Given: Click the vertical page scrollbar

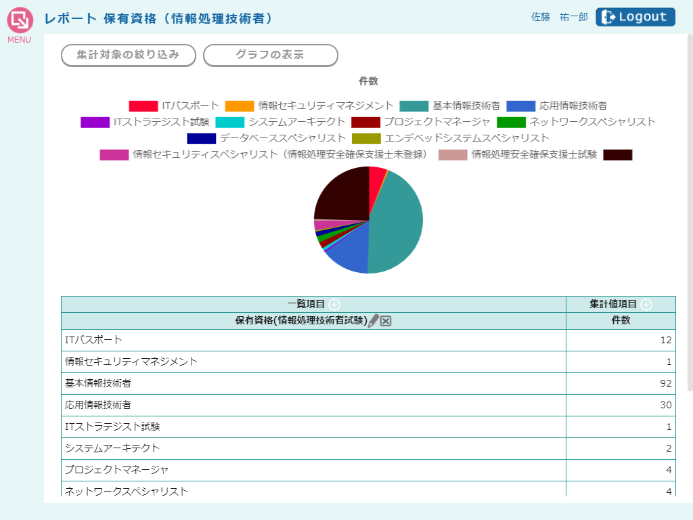Looking at the screenshot, I should [690, 203].
